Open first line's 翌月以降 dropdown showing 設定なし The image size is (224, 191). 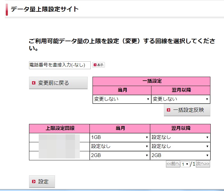tap(180, 137)
